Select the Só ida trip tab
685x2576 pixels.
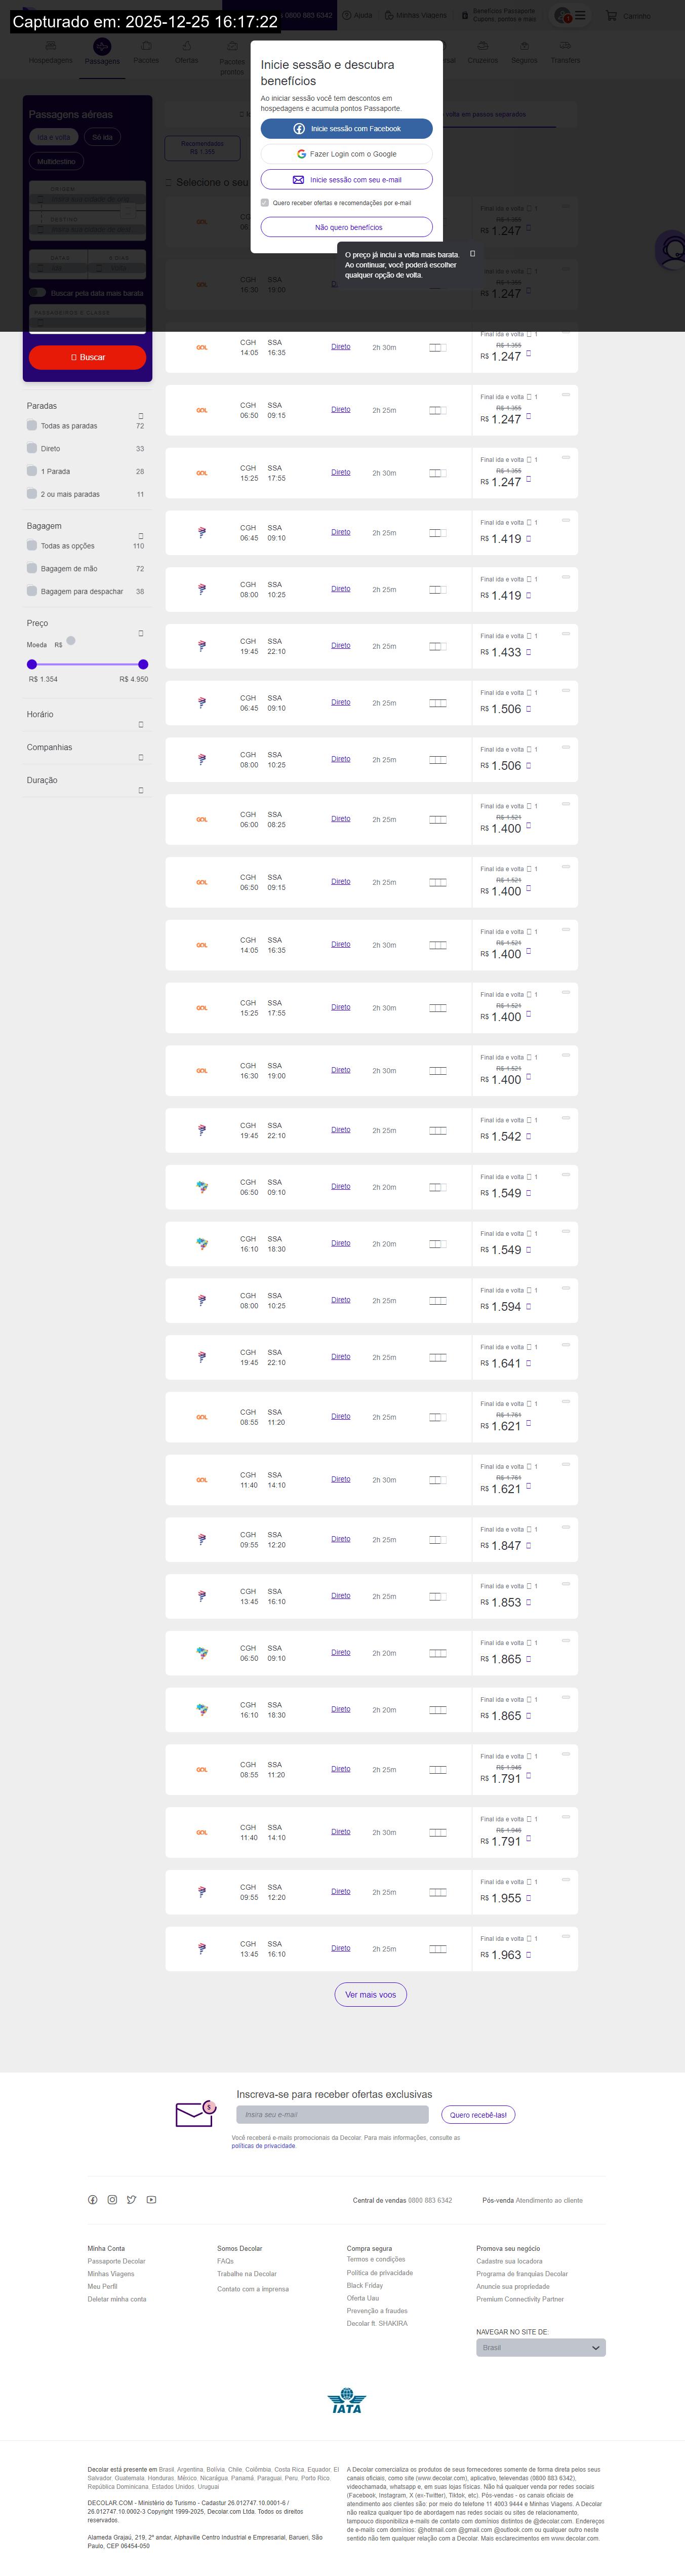point(102,137)
